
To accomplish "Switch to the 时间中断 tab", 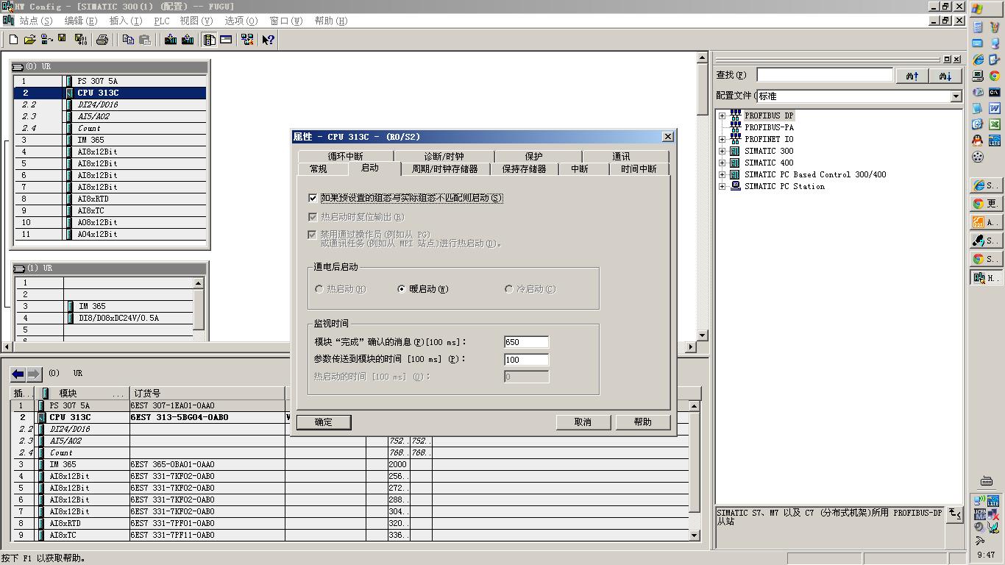I will [639, 169].
